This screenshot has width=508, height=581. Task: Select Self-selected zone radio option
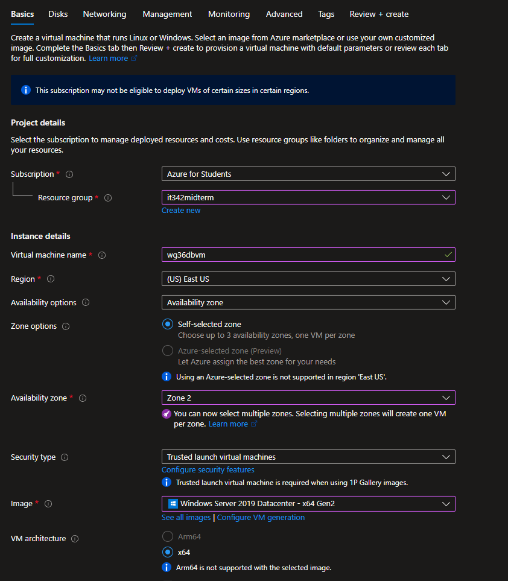tap(168, 324)
